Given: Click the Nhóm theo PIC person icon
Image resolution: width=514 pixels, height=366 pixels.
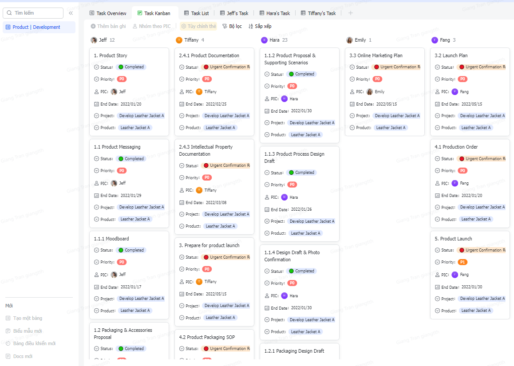Looking at the screenshot, I should (x=135, y=26).
